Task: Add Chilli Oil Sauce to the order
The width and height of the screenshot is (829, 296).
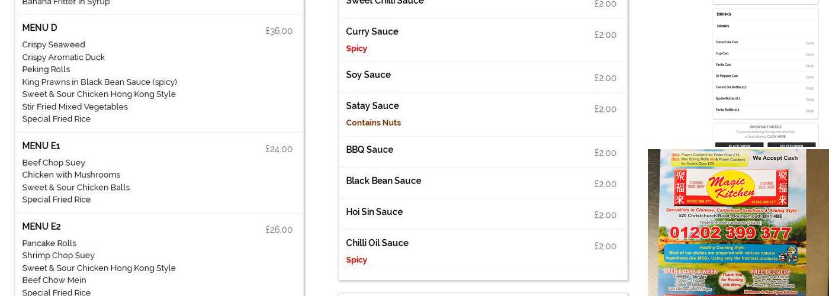Action: click(377, 243)
